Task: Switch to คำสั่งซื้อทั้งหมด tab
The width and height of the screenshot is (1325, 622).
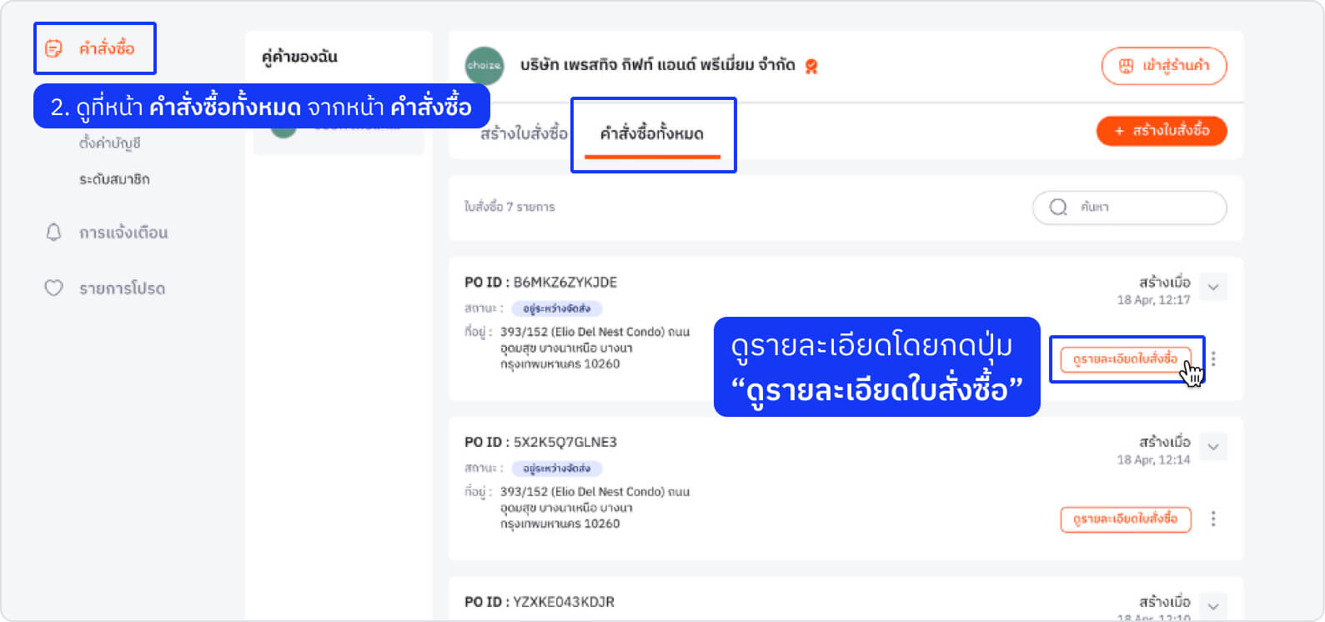Action: click(x=652, y=133)
